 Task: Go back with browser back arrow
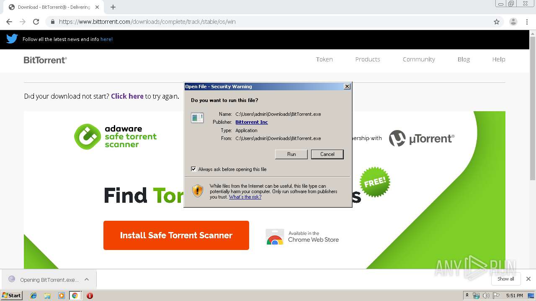click(x=9, y=22)
